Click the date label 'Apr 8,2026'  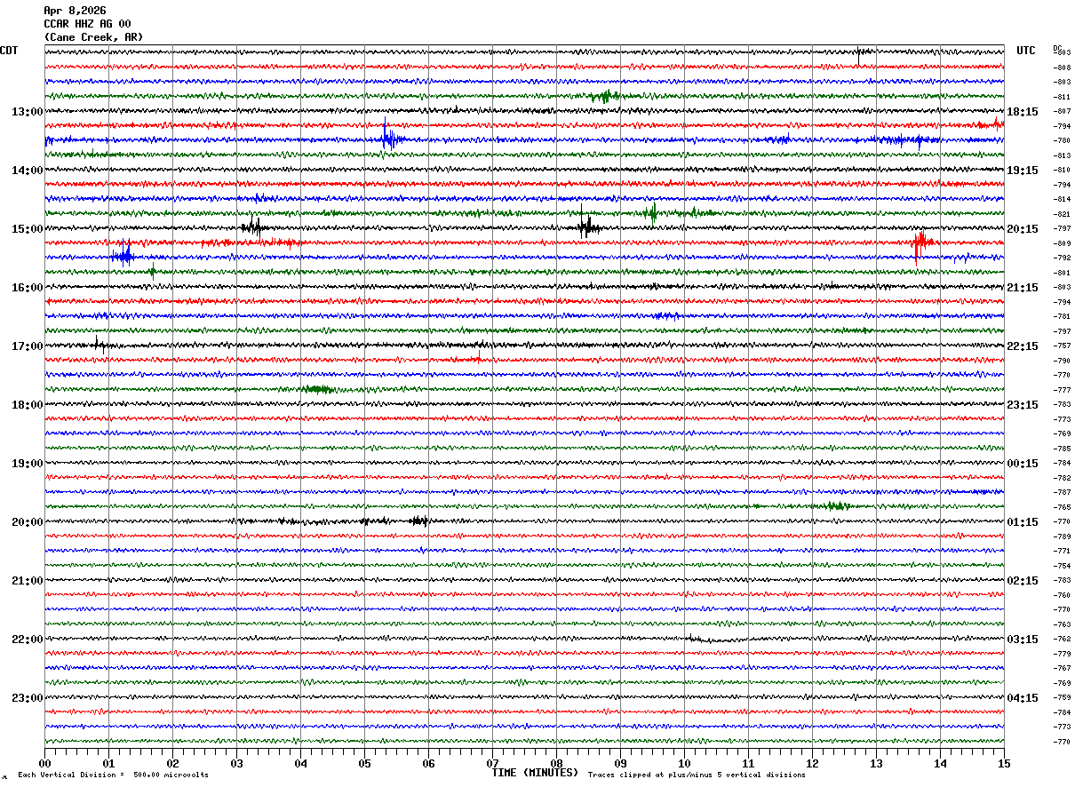click(x=75, y=11)
